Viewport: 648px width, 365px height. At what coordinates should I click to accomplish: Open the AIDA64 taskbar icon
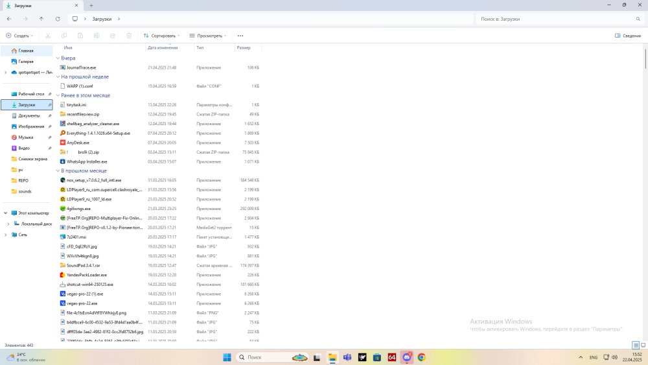pyautogui.click(x=392, y=358)
